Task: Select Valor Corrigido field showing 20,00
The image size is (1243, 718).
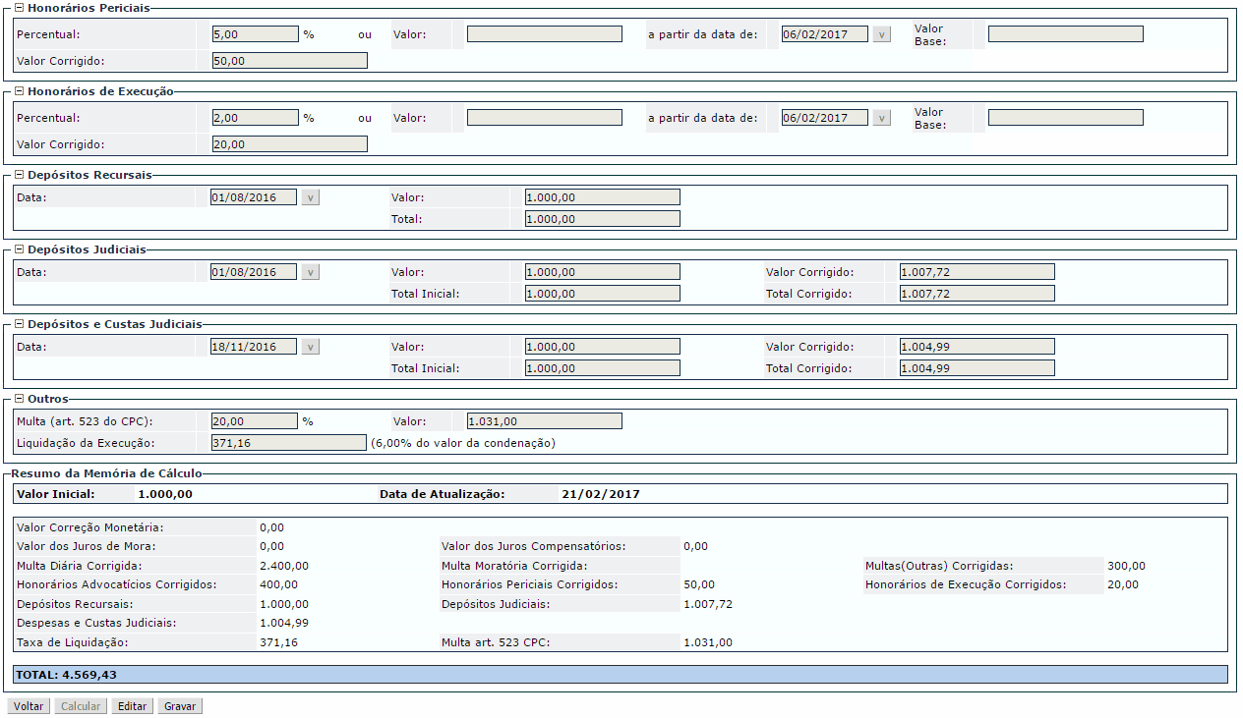Action: pos(290,144)
